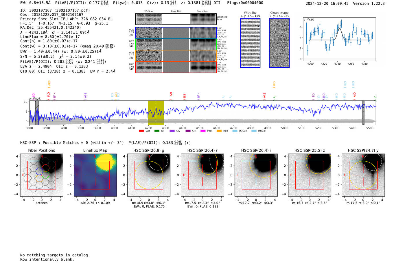
Task: Click the 'Flags:0x00004000' text
Action: point(245,3)
